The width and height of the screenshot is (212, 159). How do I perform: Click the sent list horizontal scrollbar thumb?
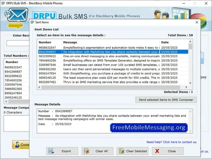coord(111,87)
